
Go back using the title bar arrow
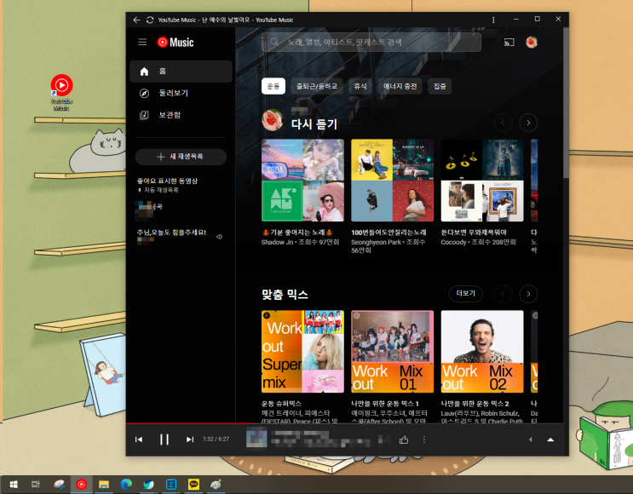pos(136,20)
